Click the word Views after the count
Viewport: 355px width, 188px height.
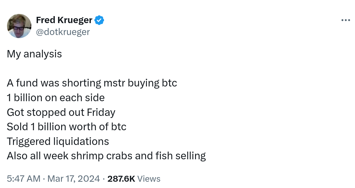149,179
